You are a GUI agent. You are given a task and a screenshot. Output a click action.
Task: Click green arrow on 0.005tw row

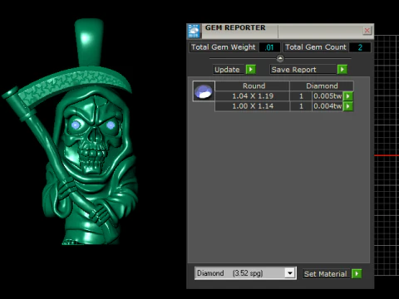pos(348,96)
